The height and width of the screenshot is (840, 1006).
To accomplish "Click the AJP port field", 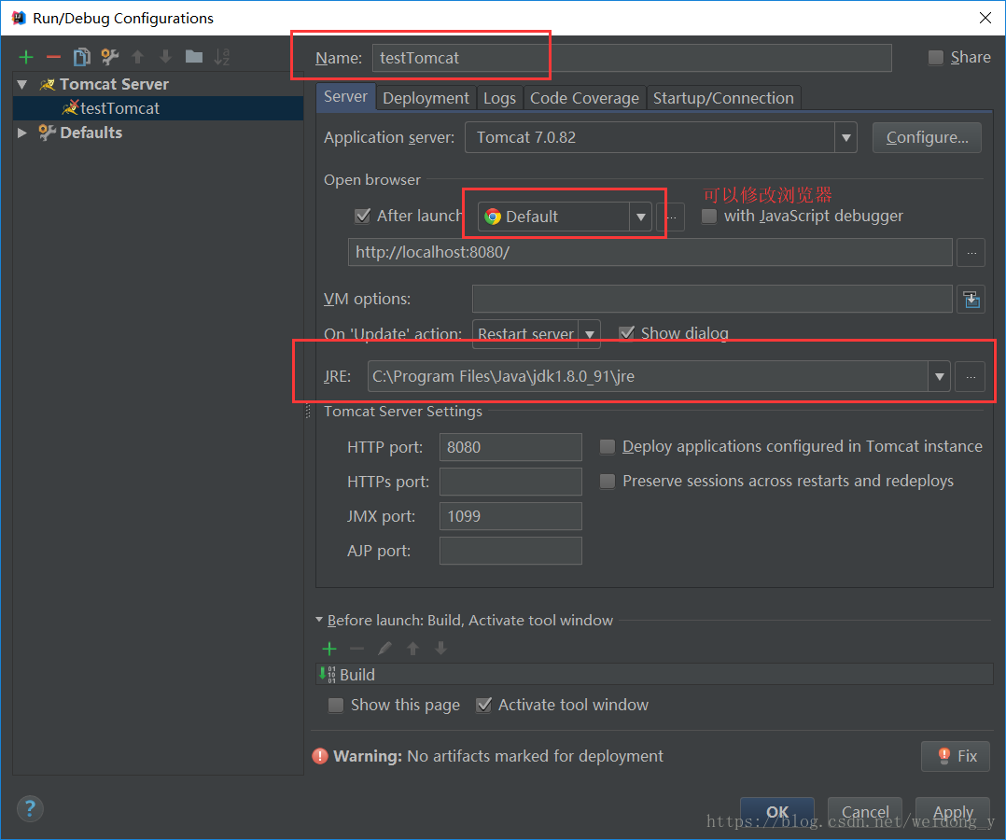I will [510, 552].
